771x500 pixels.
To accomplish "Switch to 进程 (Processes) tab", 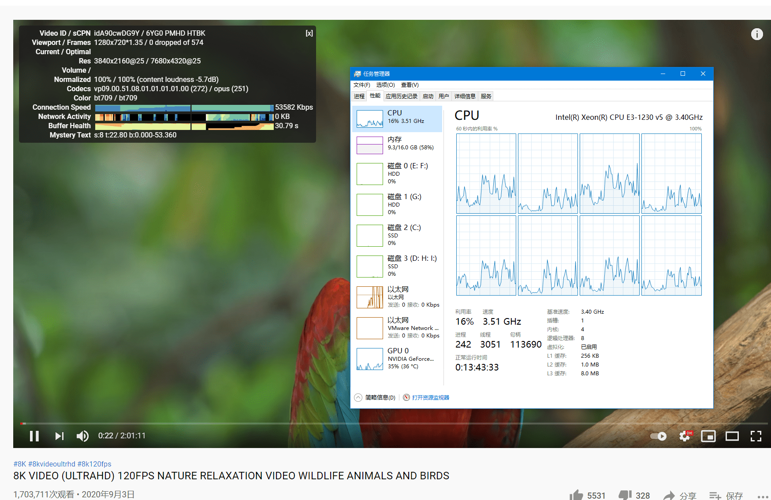I will [359, 96].
